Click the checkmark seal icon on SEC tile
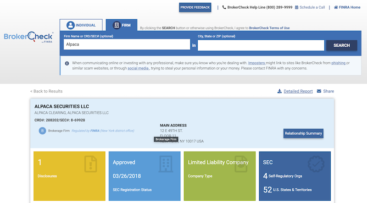Image resolution: width=367 pixels, height=203 pixels. [x=316, y=164]
